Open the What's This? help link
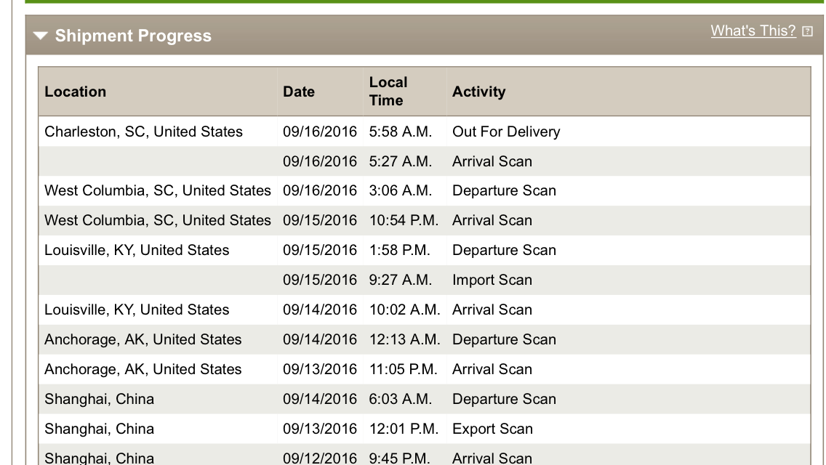Image resolution: width=826 pixels, height=465 pixels. 753,31
